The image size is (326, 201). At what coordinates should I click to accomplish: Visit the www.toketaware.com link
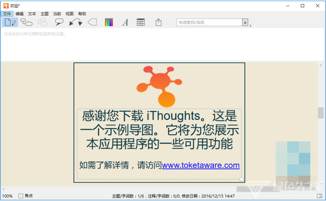[x=201, y=165]
